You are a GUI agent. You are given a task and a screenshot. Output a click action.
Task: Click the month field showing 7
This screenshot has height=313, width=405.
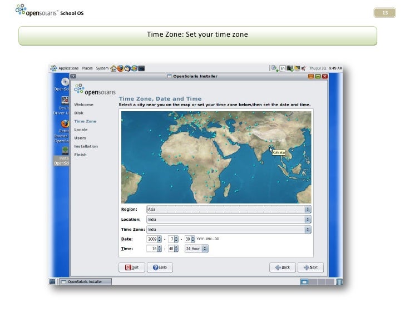pyautogui.click(x=171, y=239)
